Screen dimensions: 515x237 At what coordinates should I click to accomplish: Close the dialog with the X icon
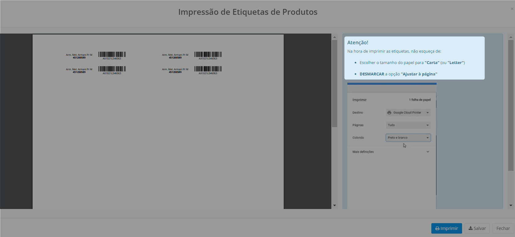(512, 9)
